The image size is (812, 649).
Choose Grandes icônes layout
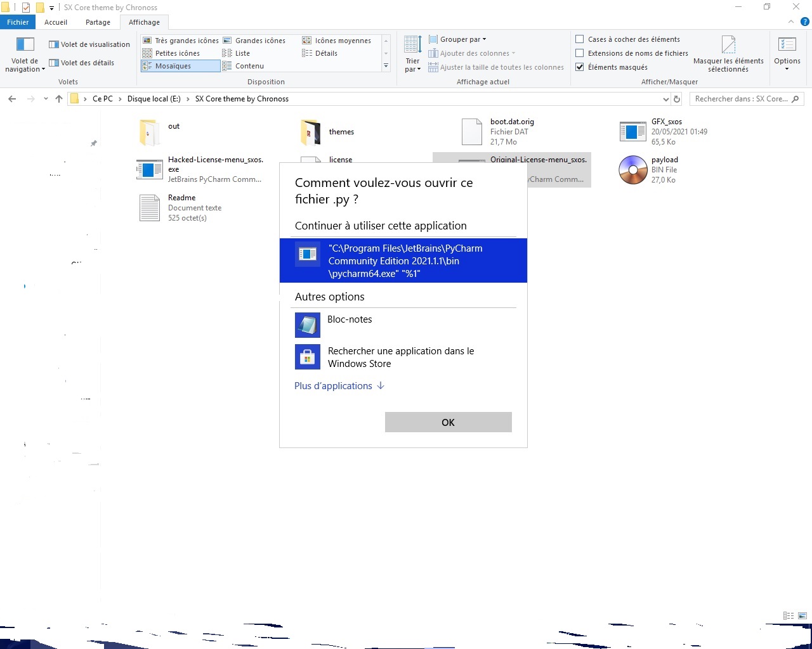click(254, 41)
